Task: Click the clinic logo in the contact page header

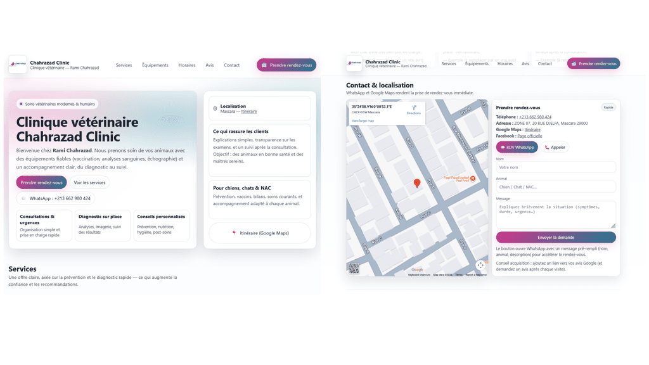Action: click(354, 63)
